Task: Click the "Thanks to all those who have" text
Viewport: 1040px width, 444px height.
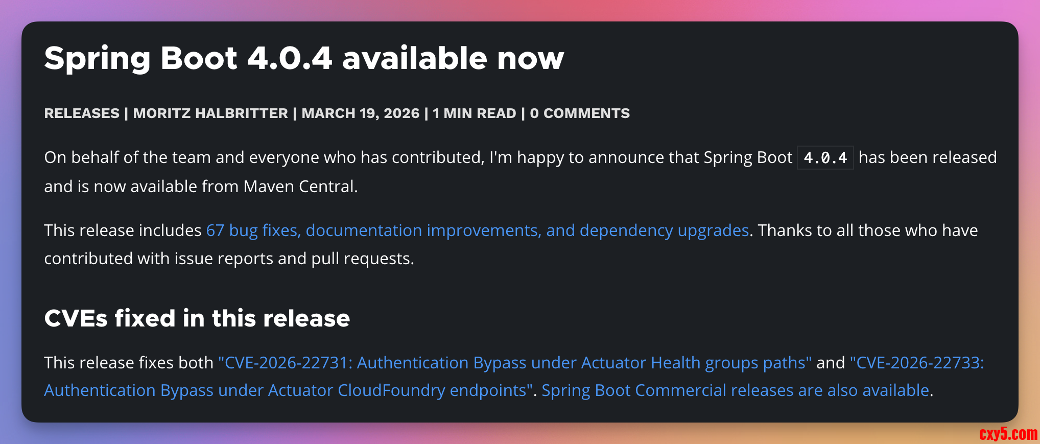Action: click(x=867, y=230)
